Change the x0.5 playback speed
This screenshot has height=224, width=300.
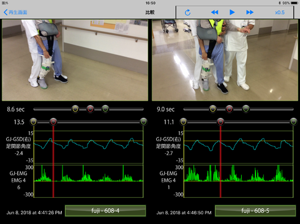(x=280, y=12)
